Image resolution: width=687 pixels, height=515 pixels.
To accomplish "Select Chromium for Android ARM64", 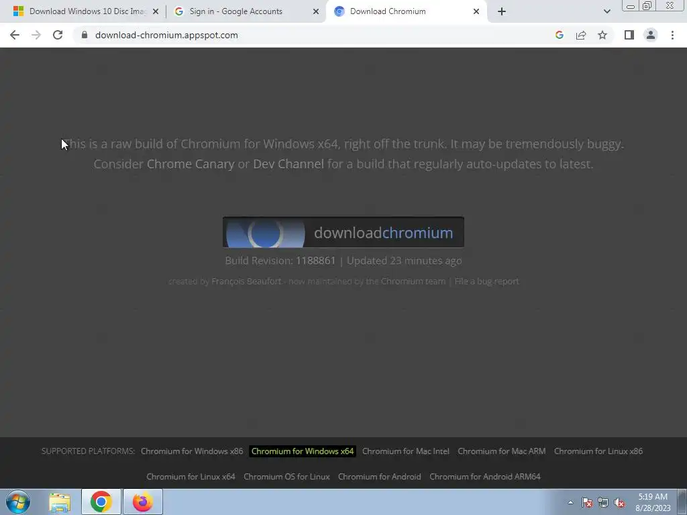I will point(485,477).
